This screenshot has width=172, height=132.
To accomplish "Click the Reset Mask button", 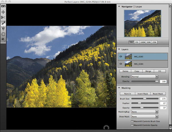I will 158,94.
